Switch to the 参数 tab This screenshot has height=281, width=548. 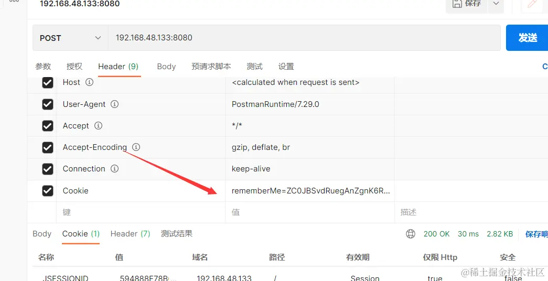[43, 67]
